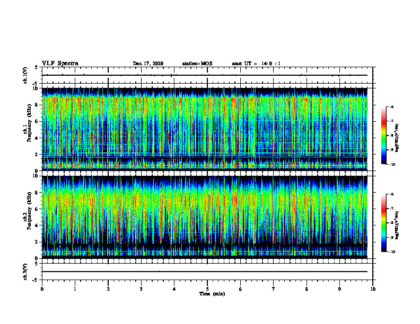
Task: Click the "ch.1(V)" waveform axis label
Action: (x=25, y=75)
